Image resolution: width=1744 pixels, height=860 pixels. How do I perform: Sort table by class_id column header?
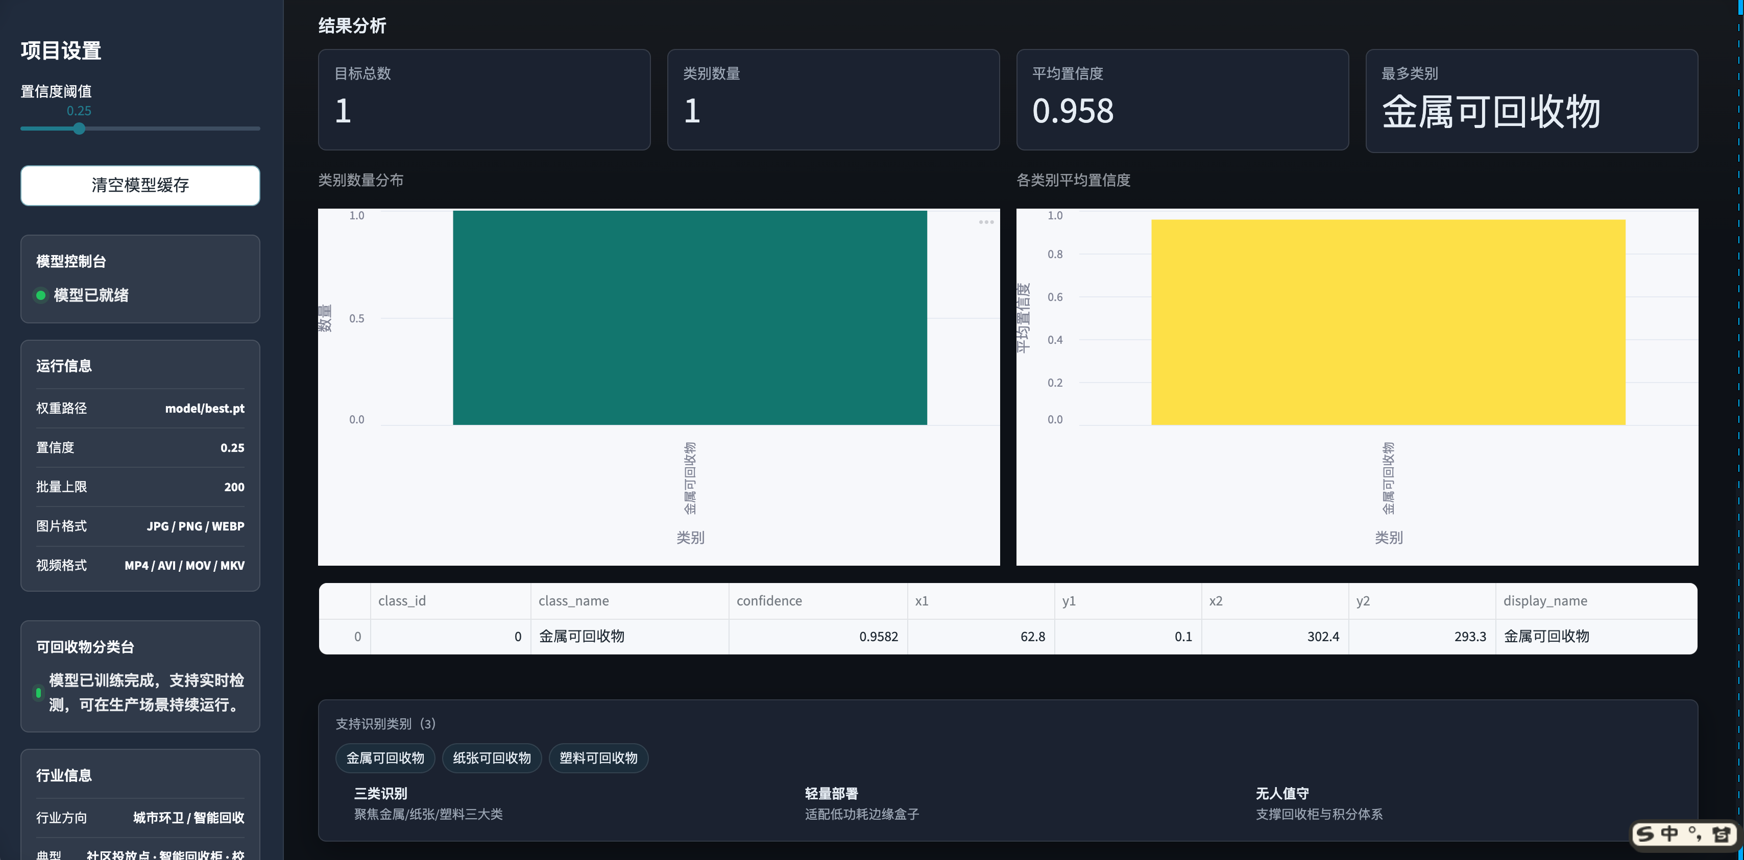pyautogui.click(x=450, y=601)
